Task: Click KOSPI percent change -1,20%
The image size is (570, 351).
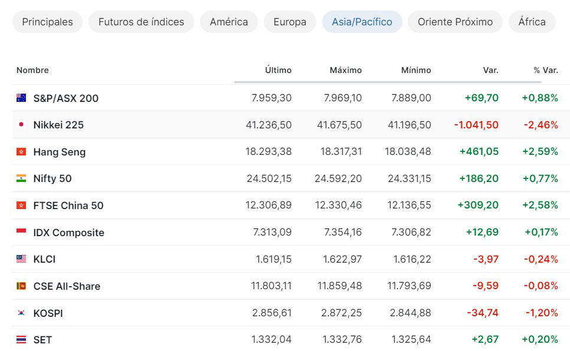Action: pyautogui.click(x=542, y=313)
